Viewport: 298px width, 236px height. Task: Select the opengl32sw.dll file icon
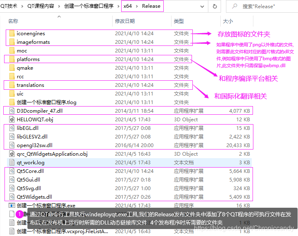click(12, 145)
